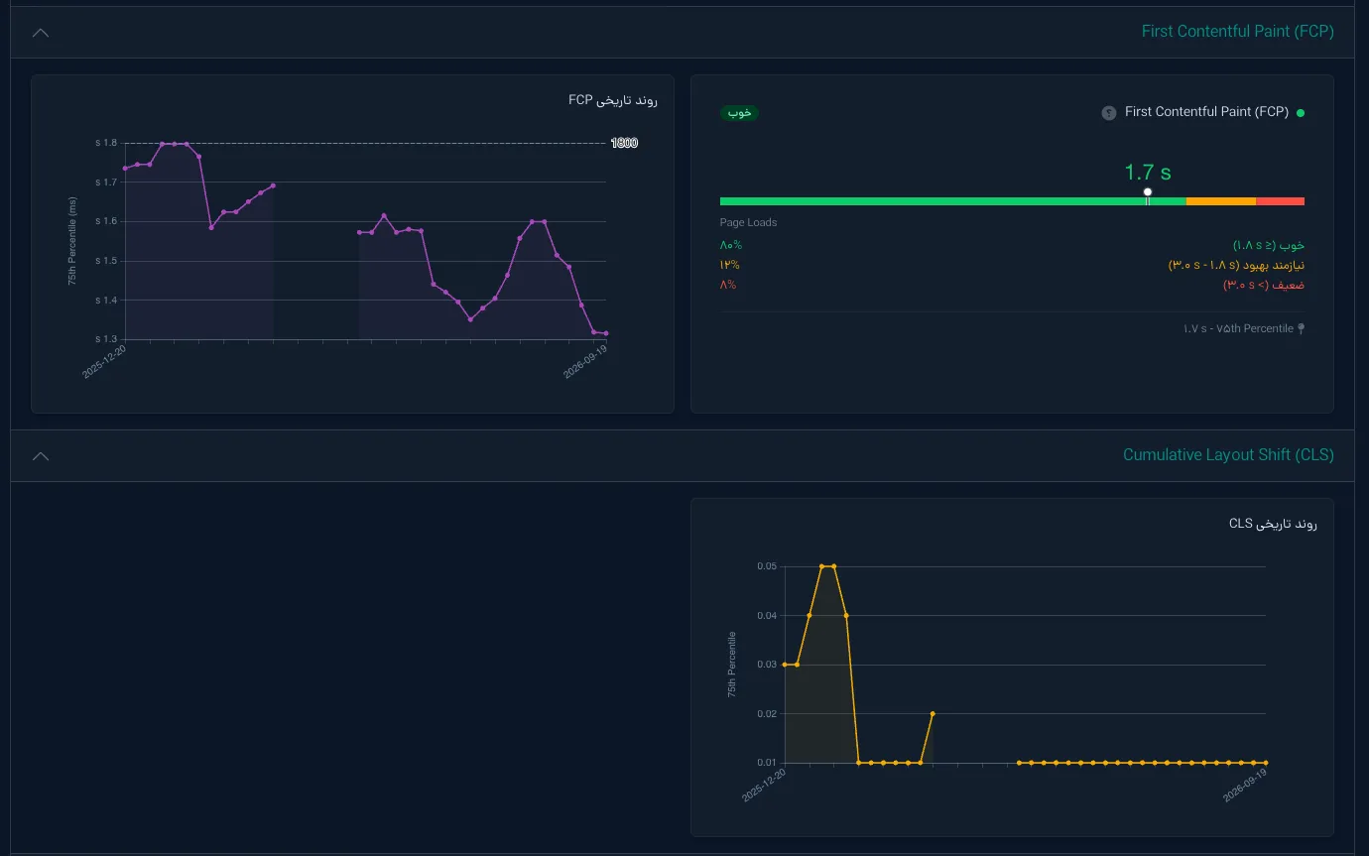Click the red 'ضعیف (> ۳.۰ s)' legend row
This screenshot has width=1369, height=856.
click(x=1264, y=285)
